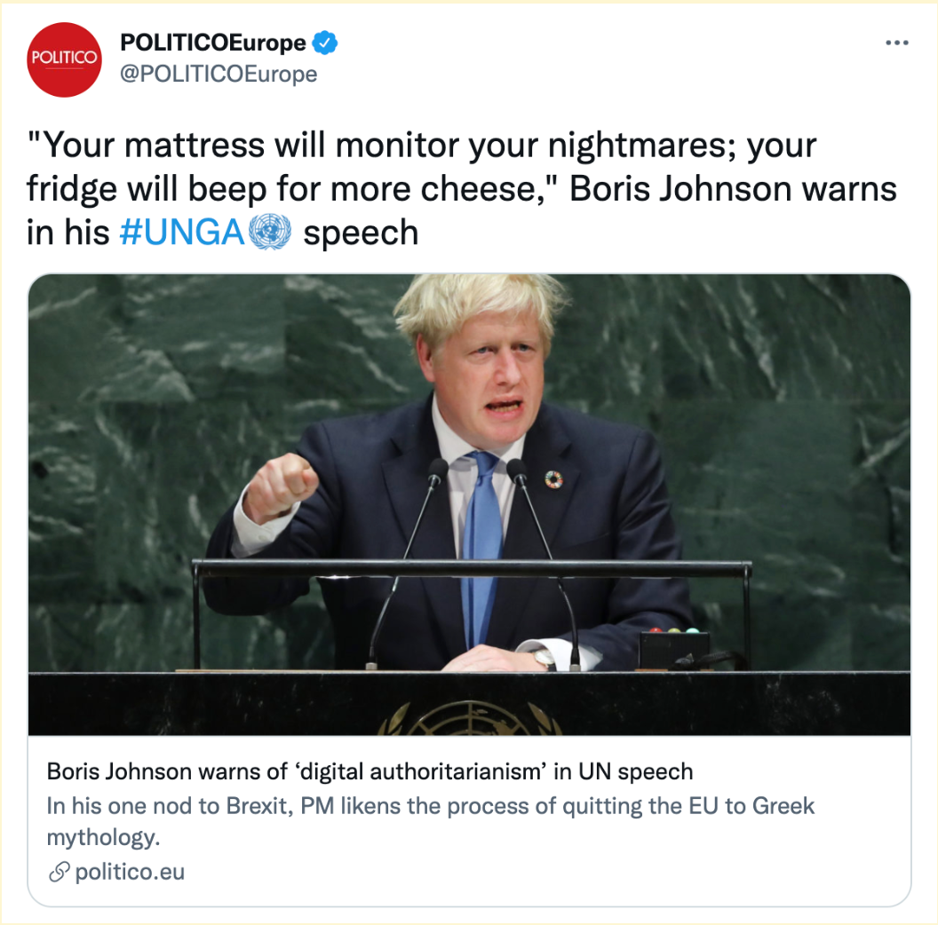This screenshot has height=925, width=938.
Task: Open the politico.eu domain link
Action: click(130, 872)
